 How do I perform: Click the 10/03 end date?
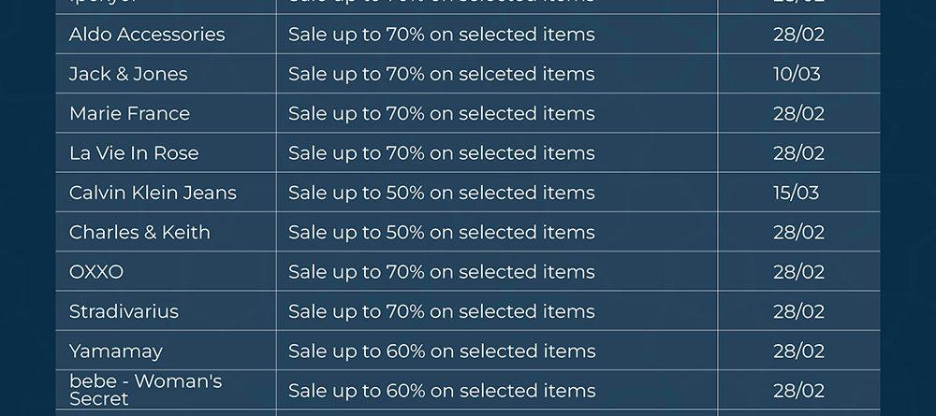797,74
